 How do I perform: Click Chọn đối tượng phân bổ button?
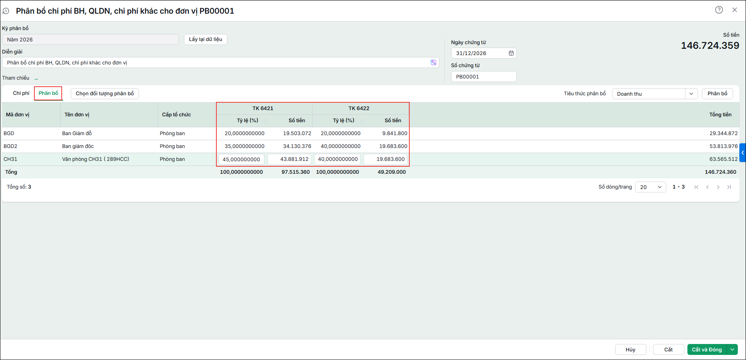click(x=105, y=94)
